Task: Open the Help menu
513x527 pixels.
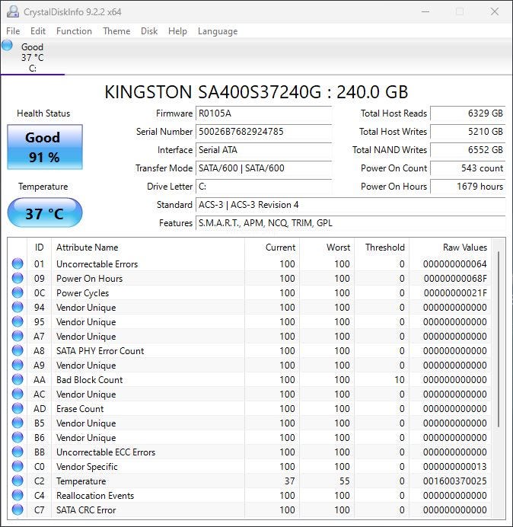Action: click(x=177, y=31)
